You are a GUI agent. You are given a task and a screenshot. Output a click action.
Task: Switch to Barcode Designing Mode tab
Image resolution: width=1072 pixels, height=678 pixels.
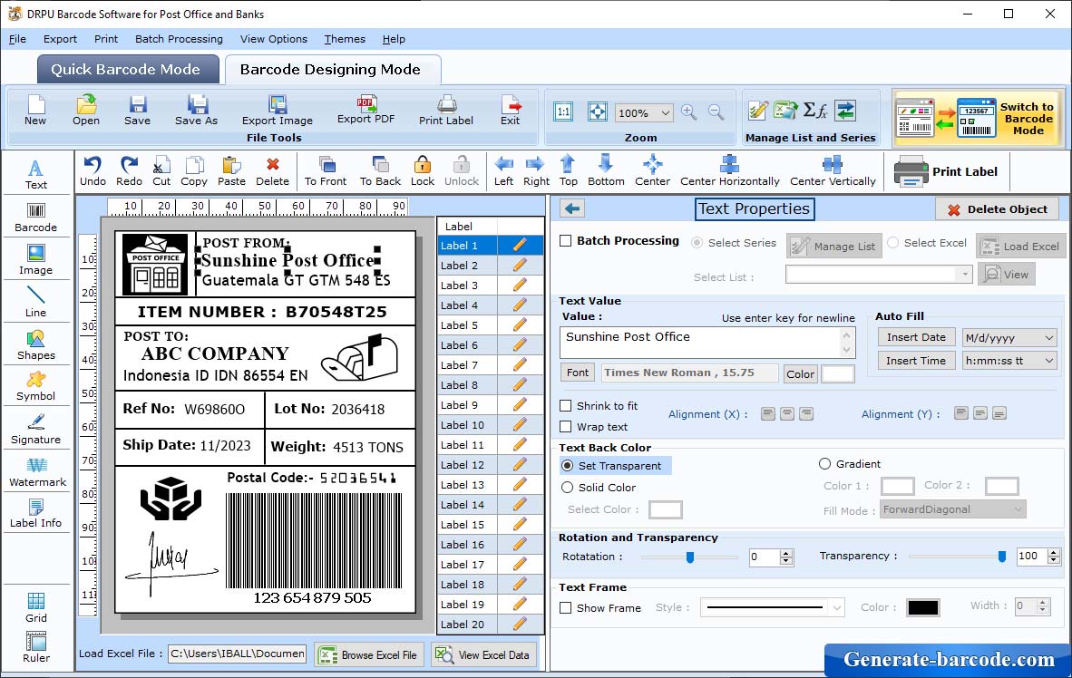point(332,70)
